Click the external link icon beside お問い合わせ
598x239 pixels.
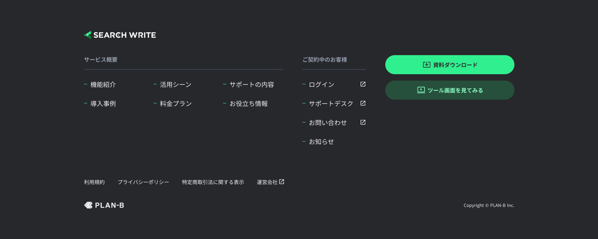363,122
